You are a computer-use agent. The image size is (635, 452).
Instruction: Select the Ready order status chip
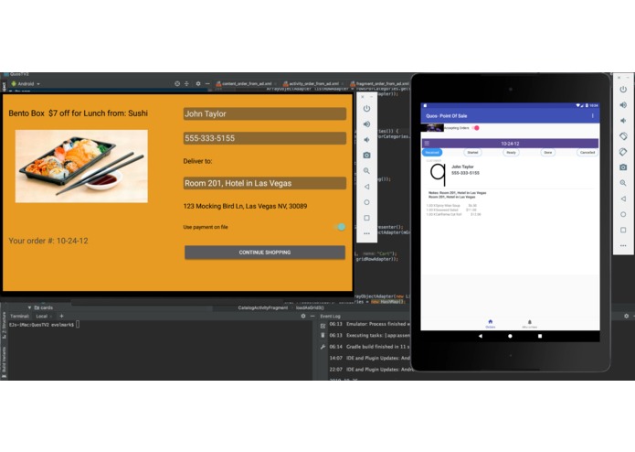point(511,153)
